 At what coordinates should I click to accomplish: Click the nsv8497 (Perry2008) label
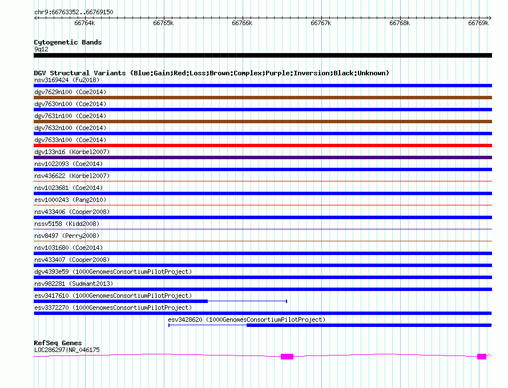[x=67, y=236]
